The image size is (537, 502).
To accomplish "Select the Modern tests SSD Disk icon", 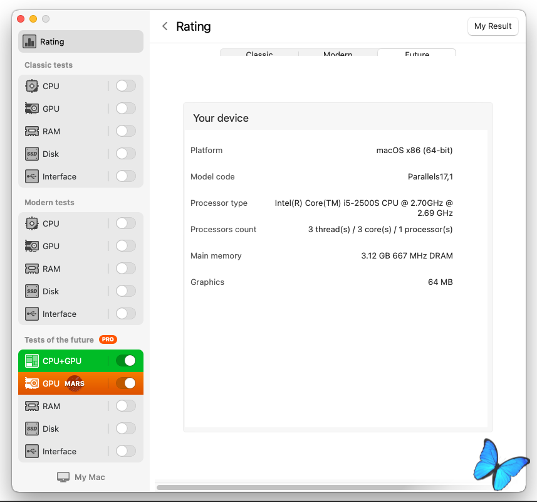I will (x=32, y=291).
